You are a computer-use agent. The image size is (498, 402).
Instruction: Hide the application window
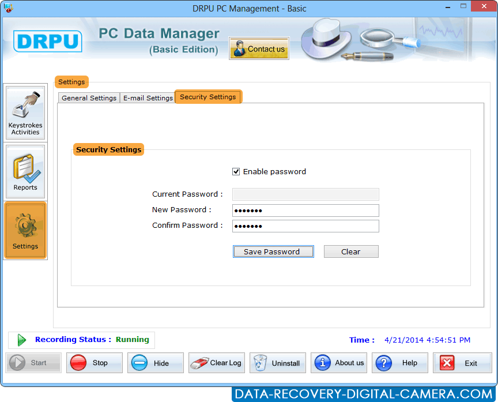point(156,363)
